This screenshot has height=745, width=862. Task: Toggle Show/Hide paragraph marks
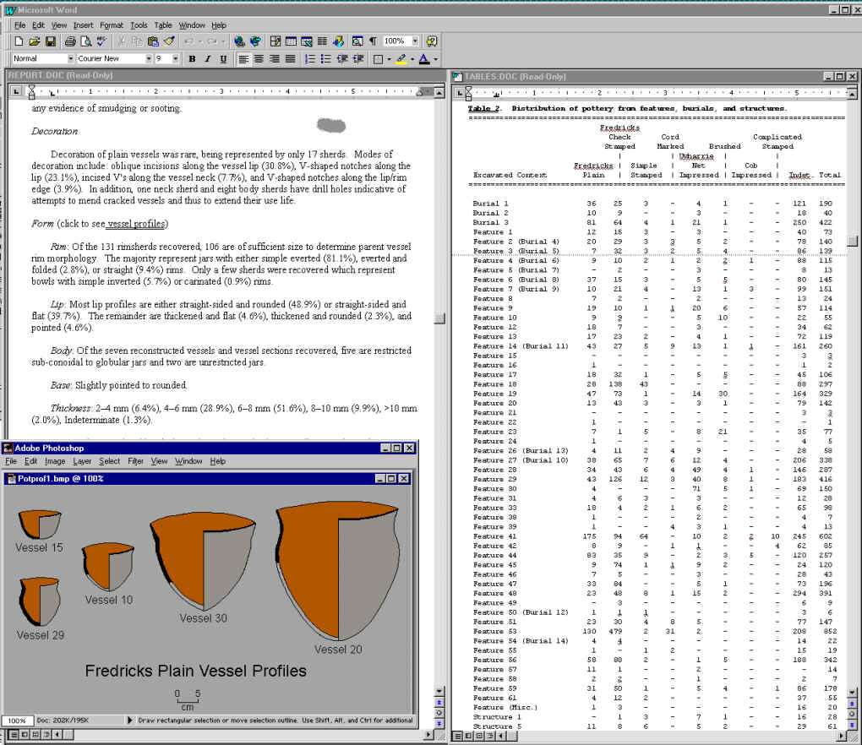[x=374, y=41]
